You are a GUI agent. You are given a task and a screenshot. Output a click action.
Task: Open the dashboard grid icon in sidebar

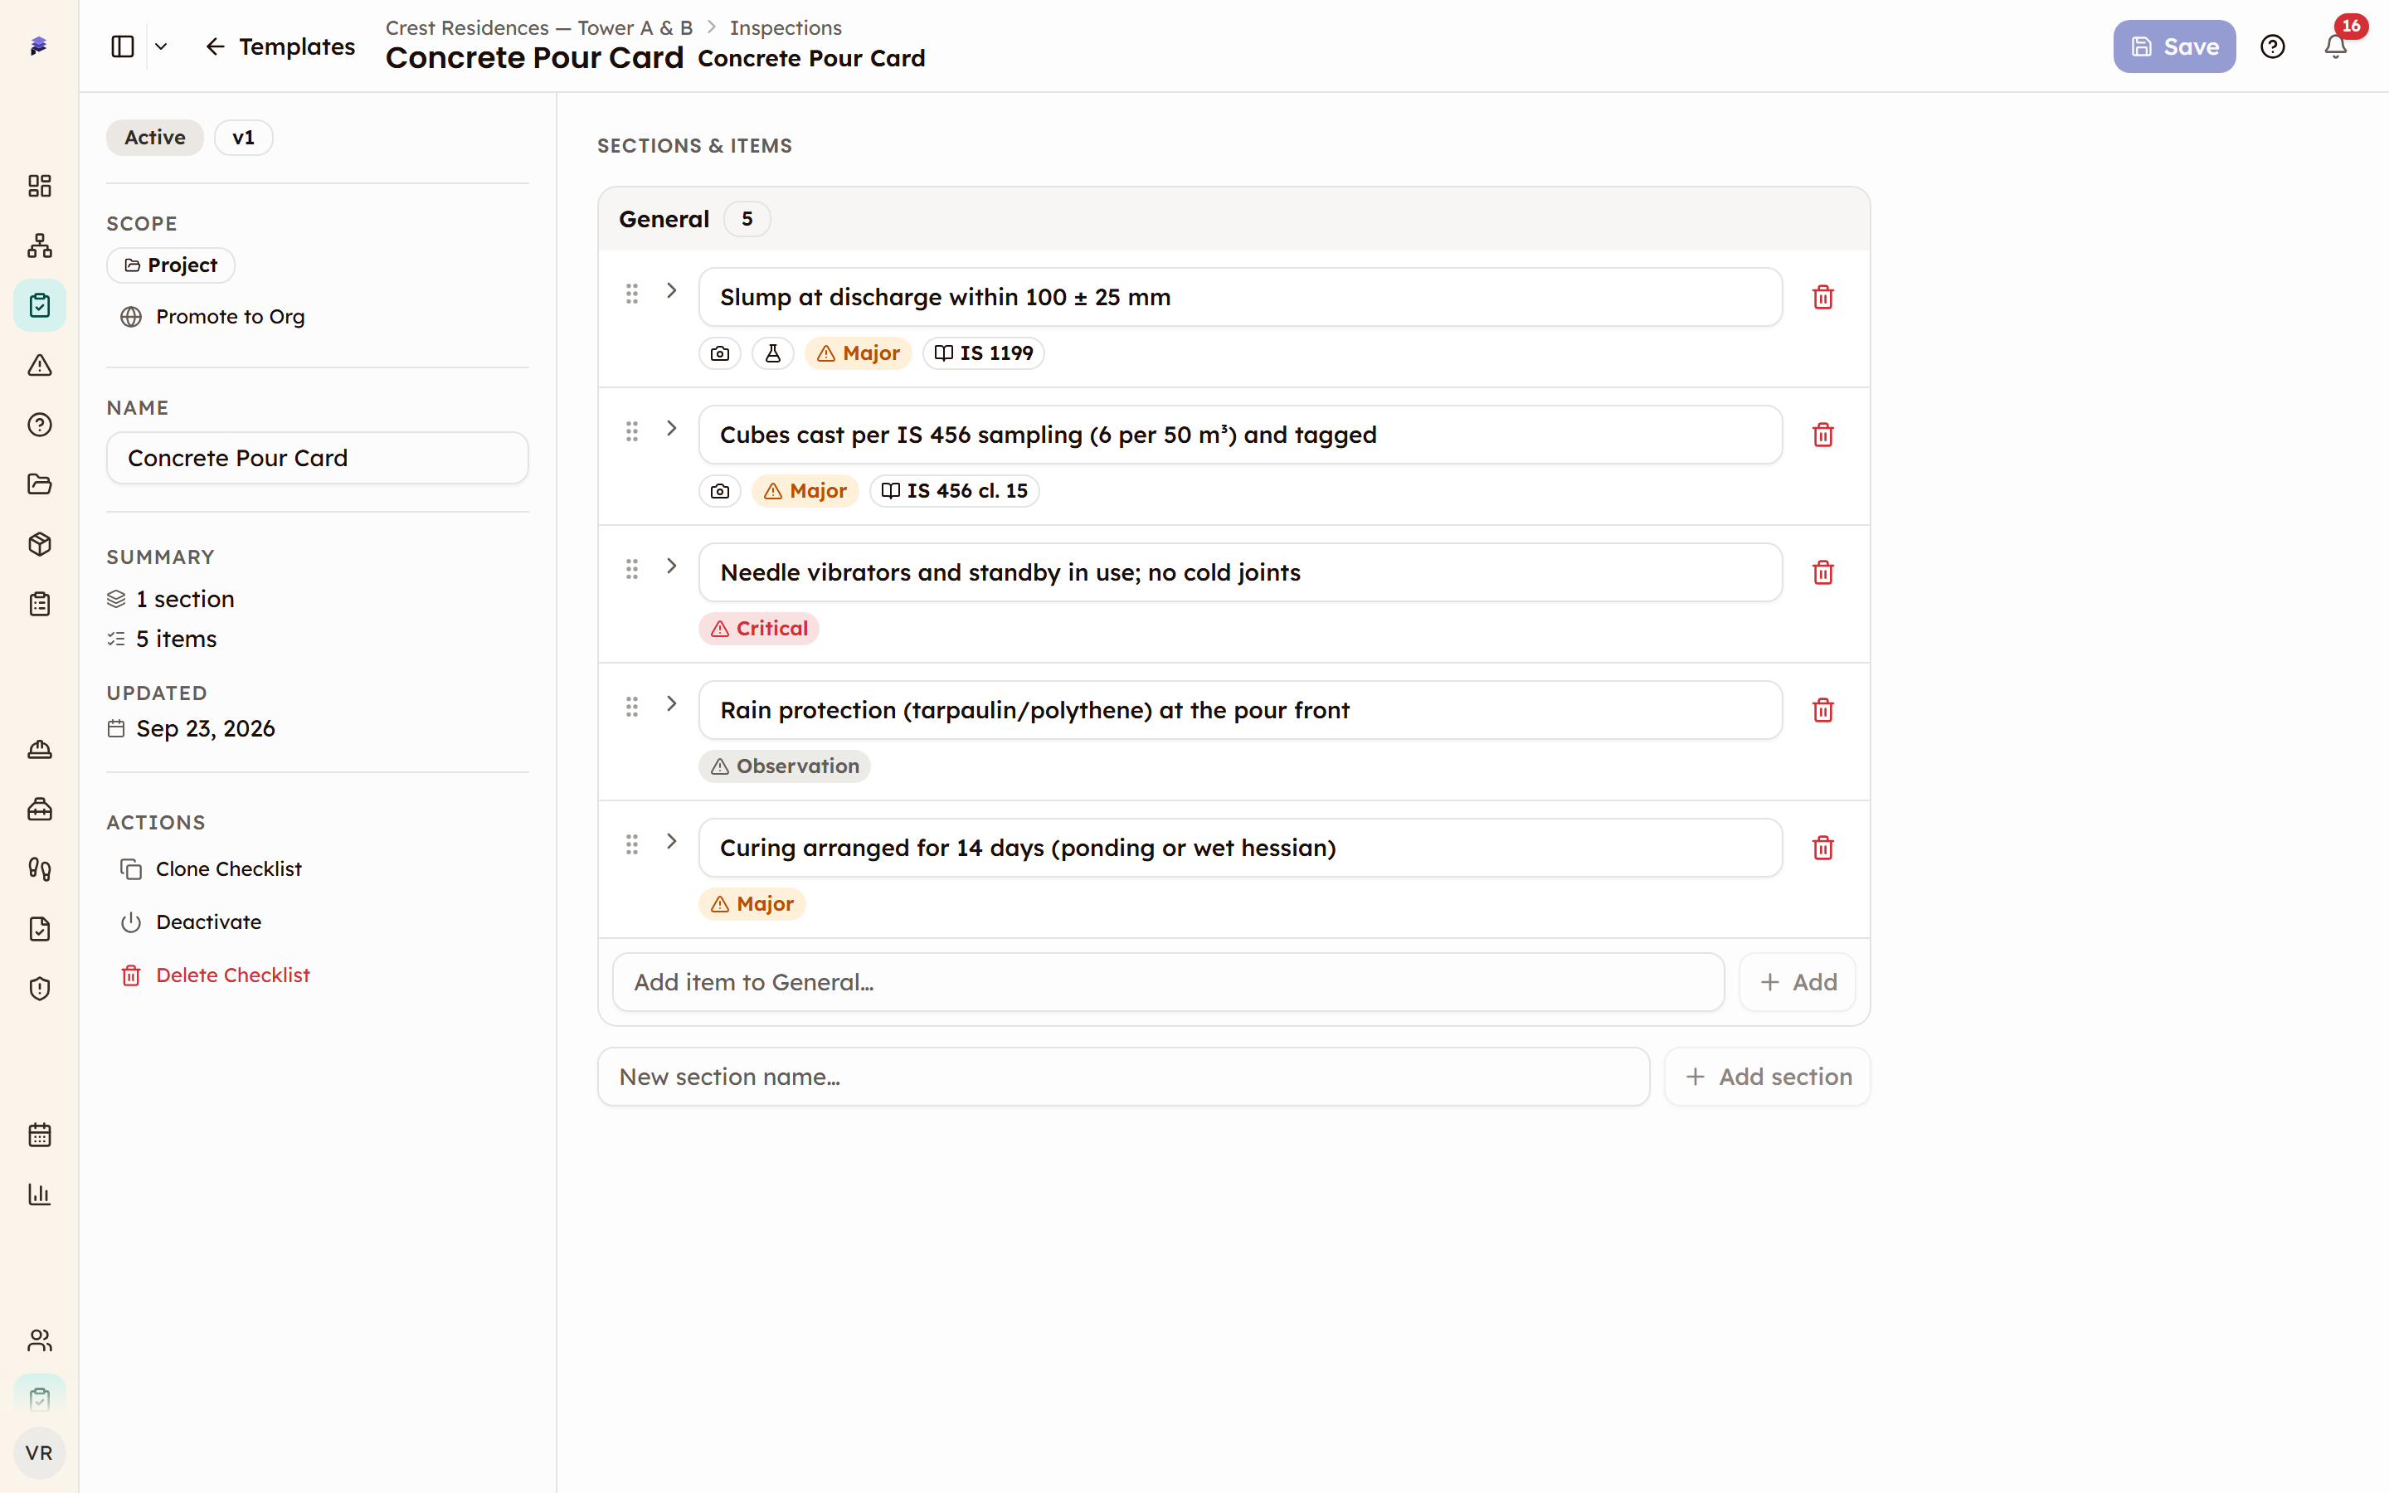[40, 186]
